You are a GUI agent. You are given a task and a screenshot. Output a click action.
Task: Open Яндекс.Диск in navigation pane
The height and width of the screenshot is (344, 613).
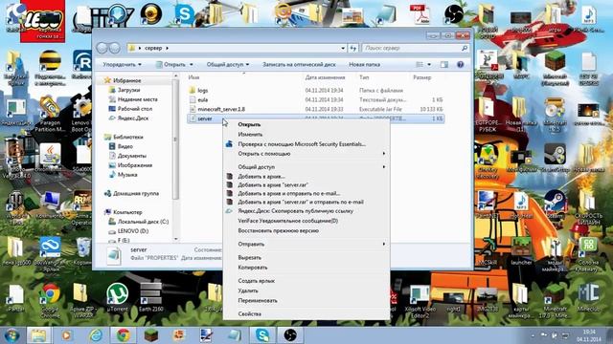[x=133, y=118]
